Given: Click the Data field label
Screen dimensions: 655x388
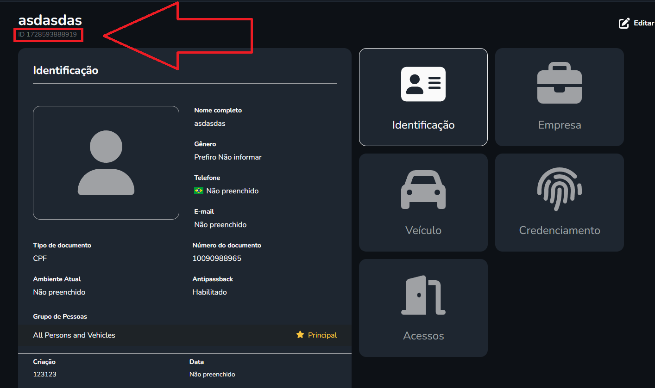Looking at the screenshot, I should pyautogui.click(x=196, y=362).
